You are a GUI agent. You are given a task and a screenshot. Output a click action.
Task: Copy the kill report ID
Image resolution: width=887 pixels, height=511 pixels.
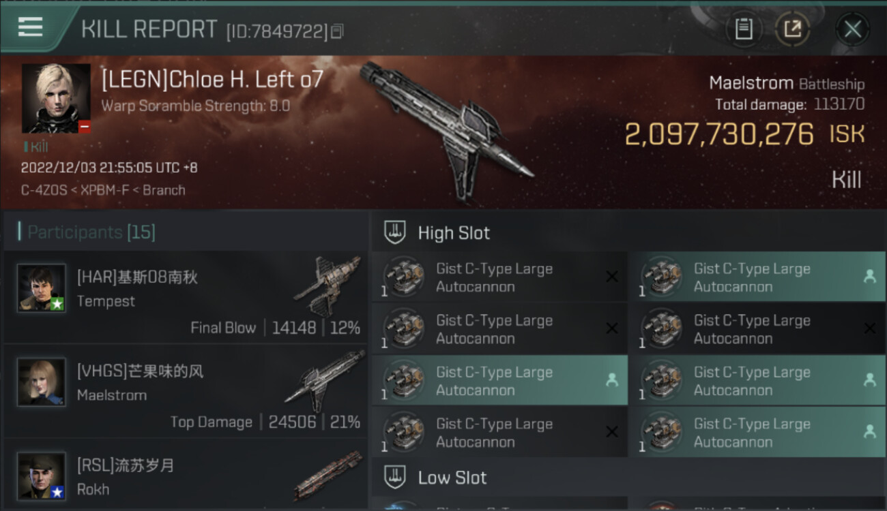coord(337,31)
